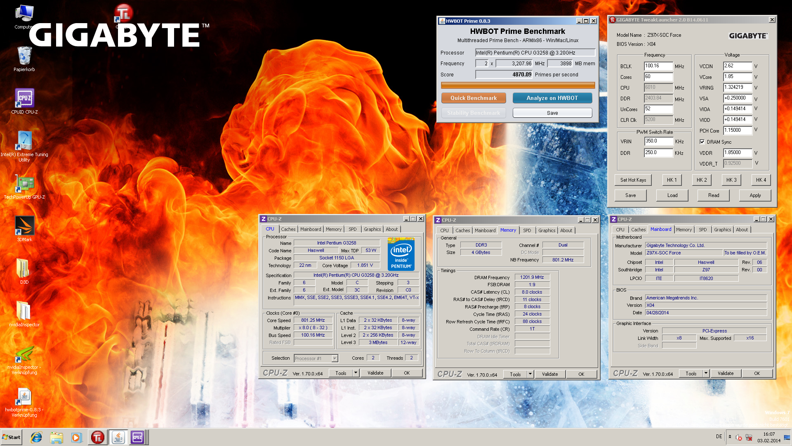Expand Tools dropdown arrow in Mainboard window
The width and height of the screenshot is (792, 446).
pos(706,373)
